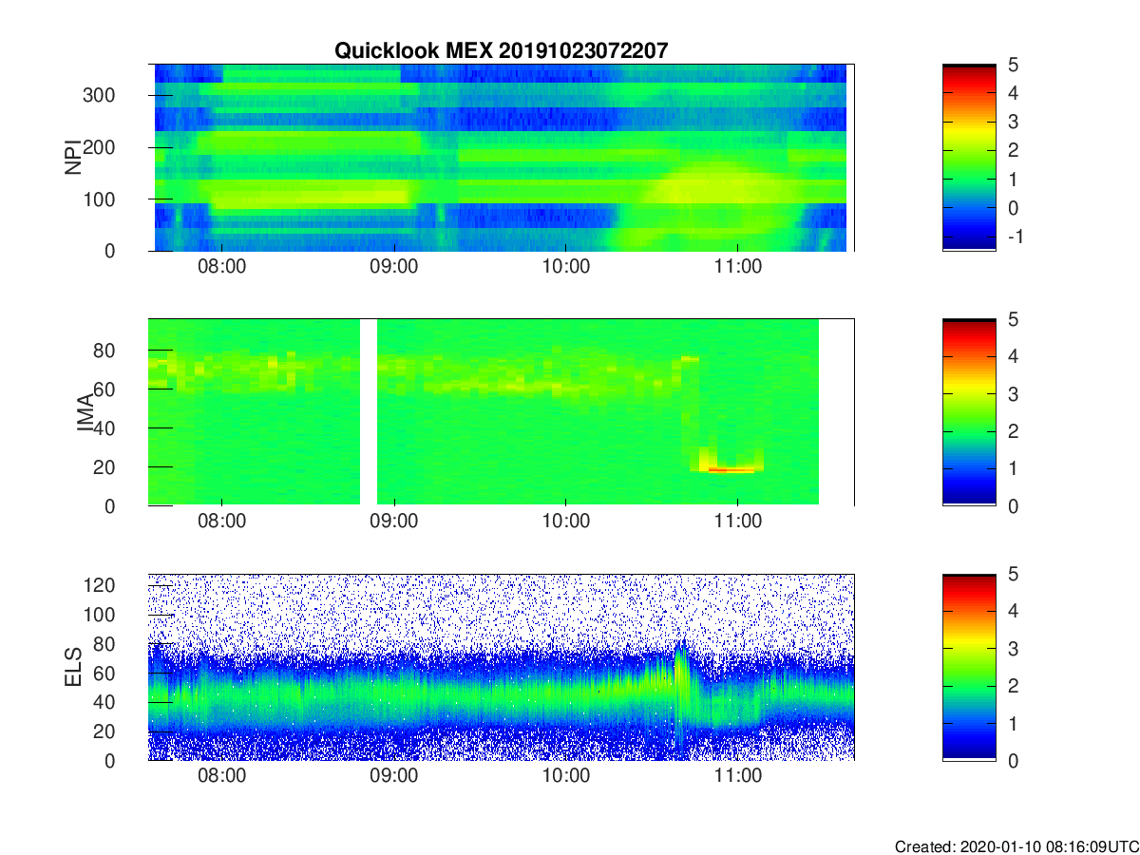Click the 08:00 tick under ELS plot
Viewport: 1140px width, 855px height.
221,776
